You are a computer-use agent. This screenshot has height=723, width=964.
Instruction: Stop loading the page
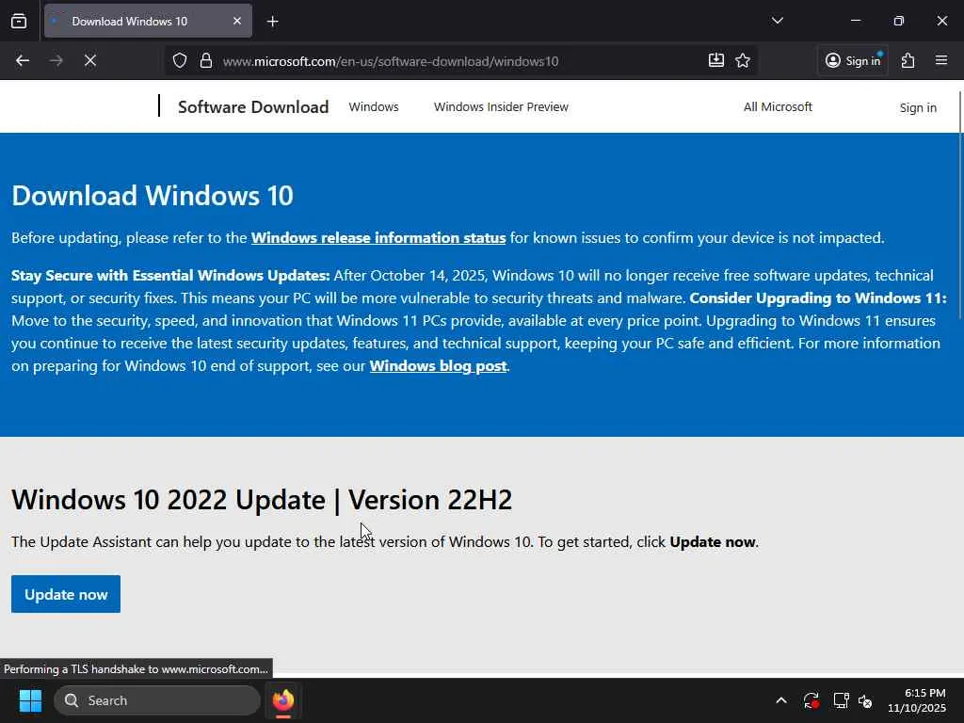point(89,60)
